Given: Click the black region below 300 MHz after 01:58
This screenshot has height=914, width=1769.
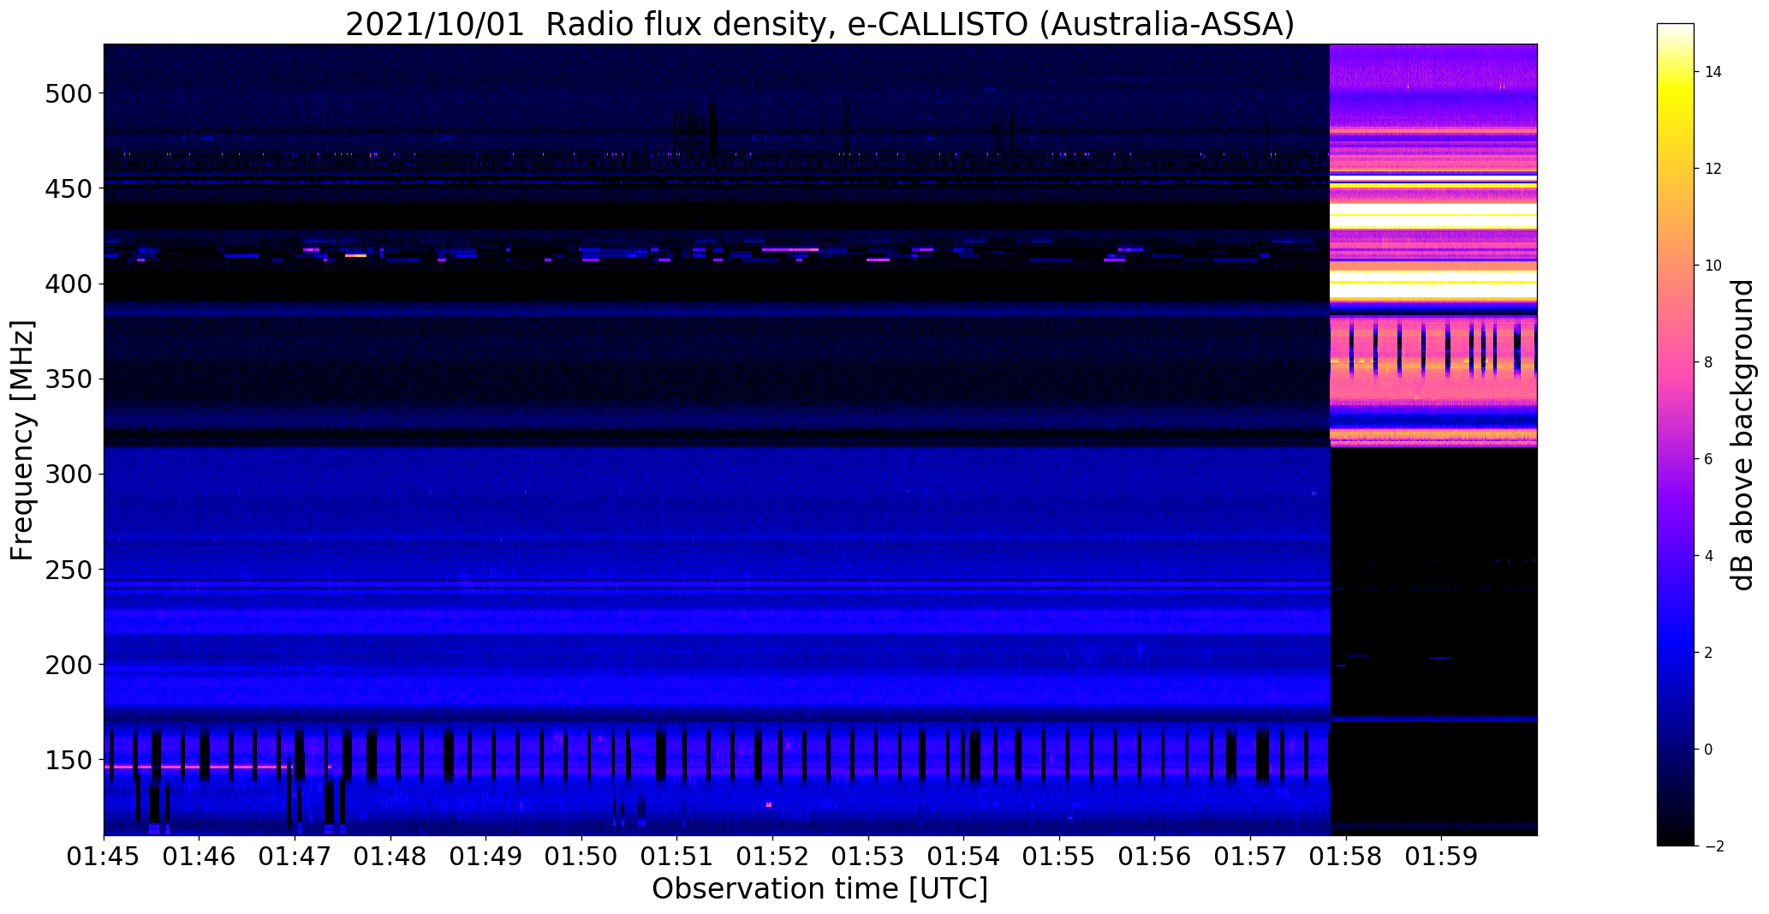Looking at the screenshot, I should click(x=1433, y=641).
